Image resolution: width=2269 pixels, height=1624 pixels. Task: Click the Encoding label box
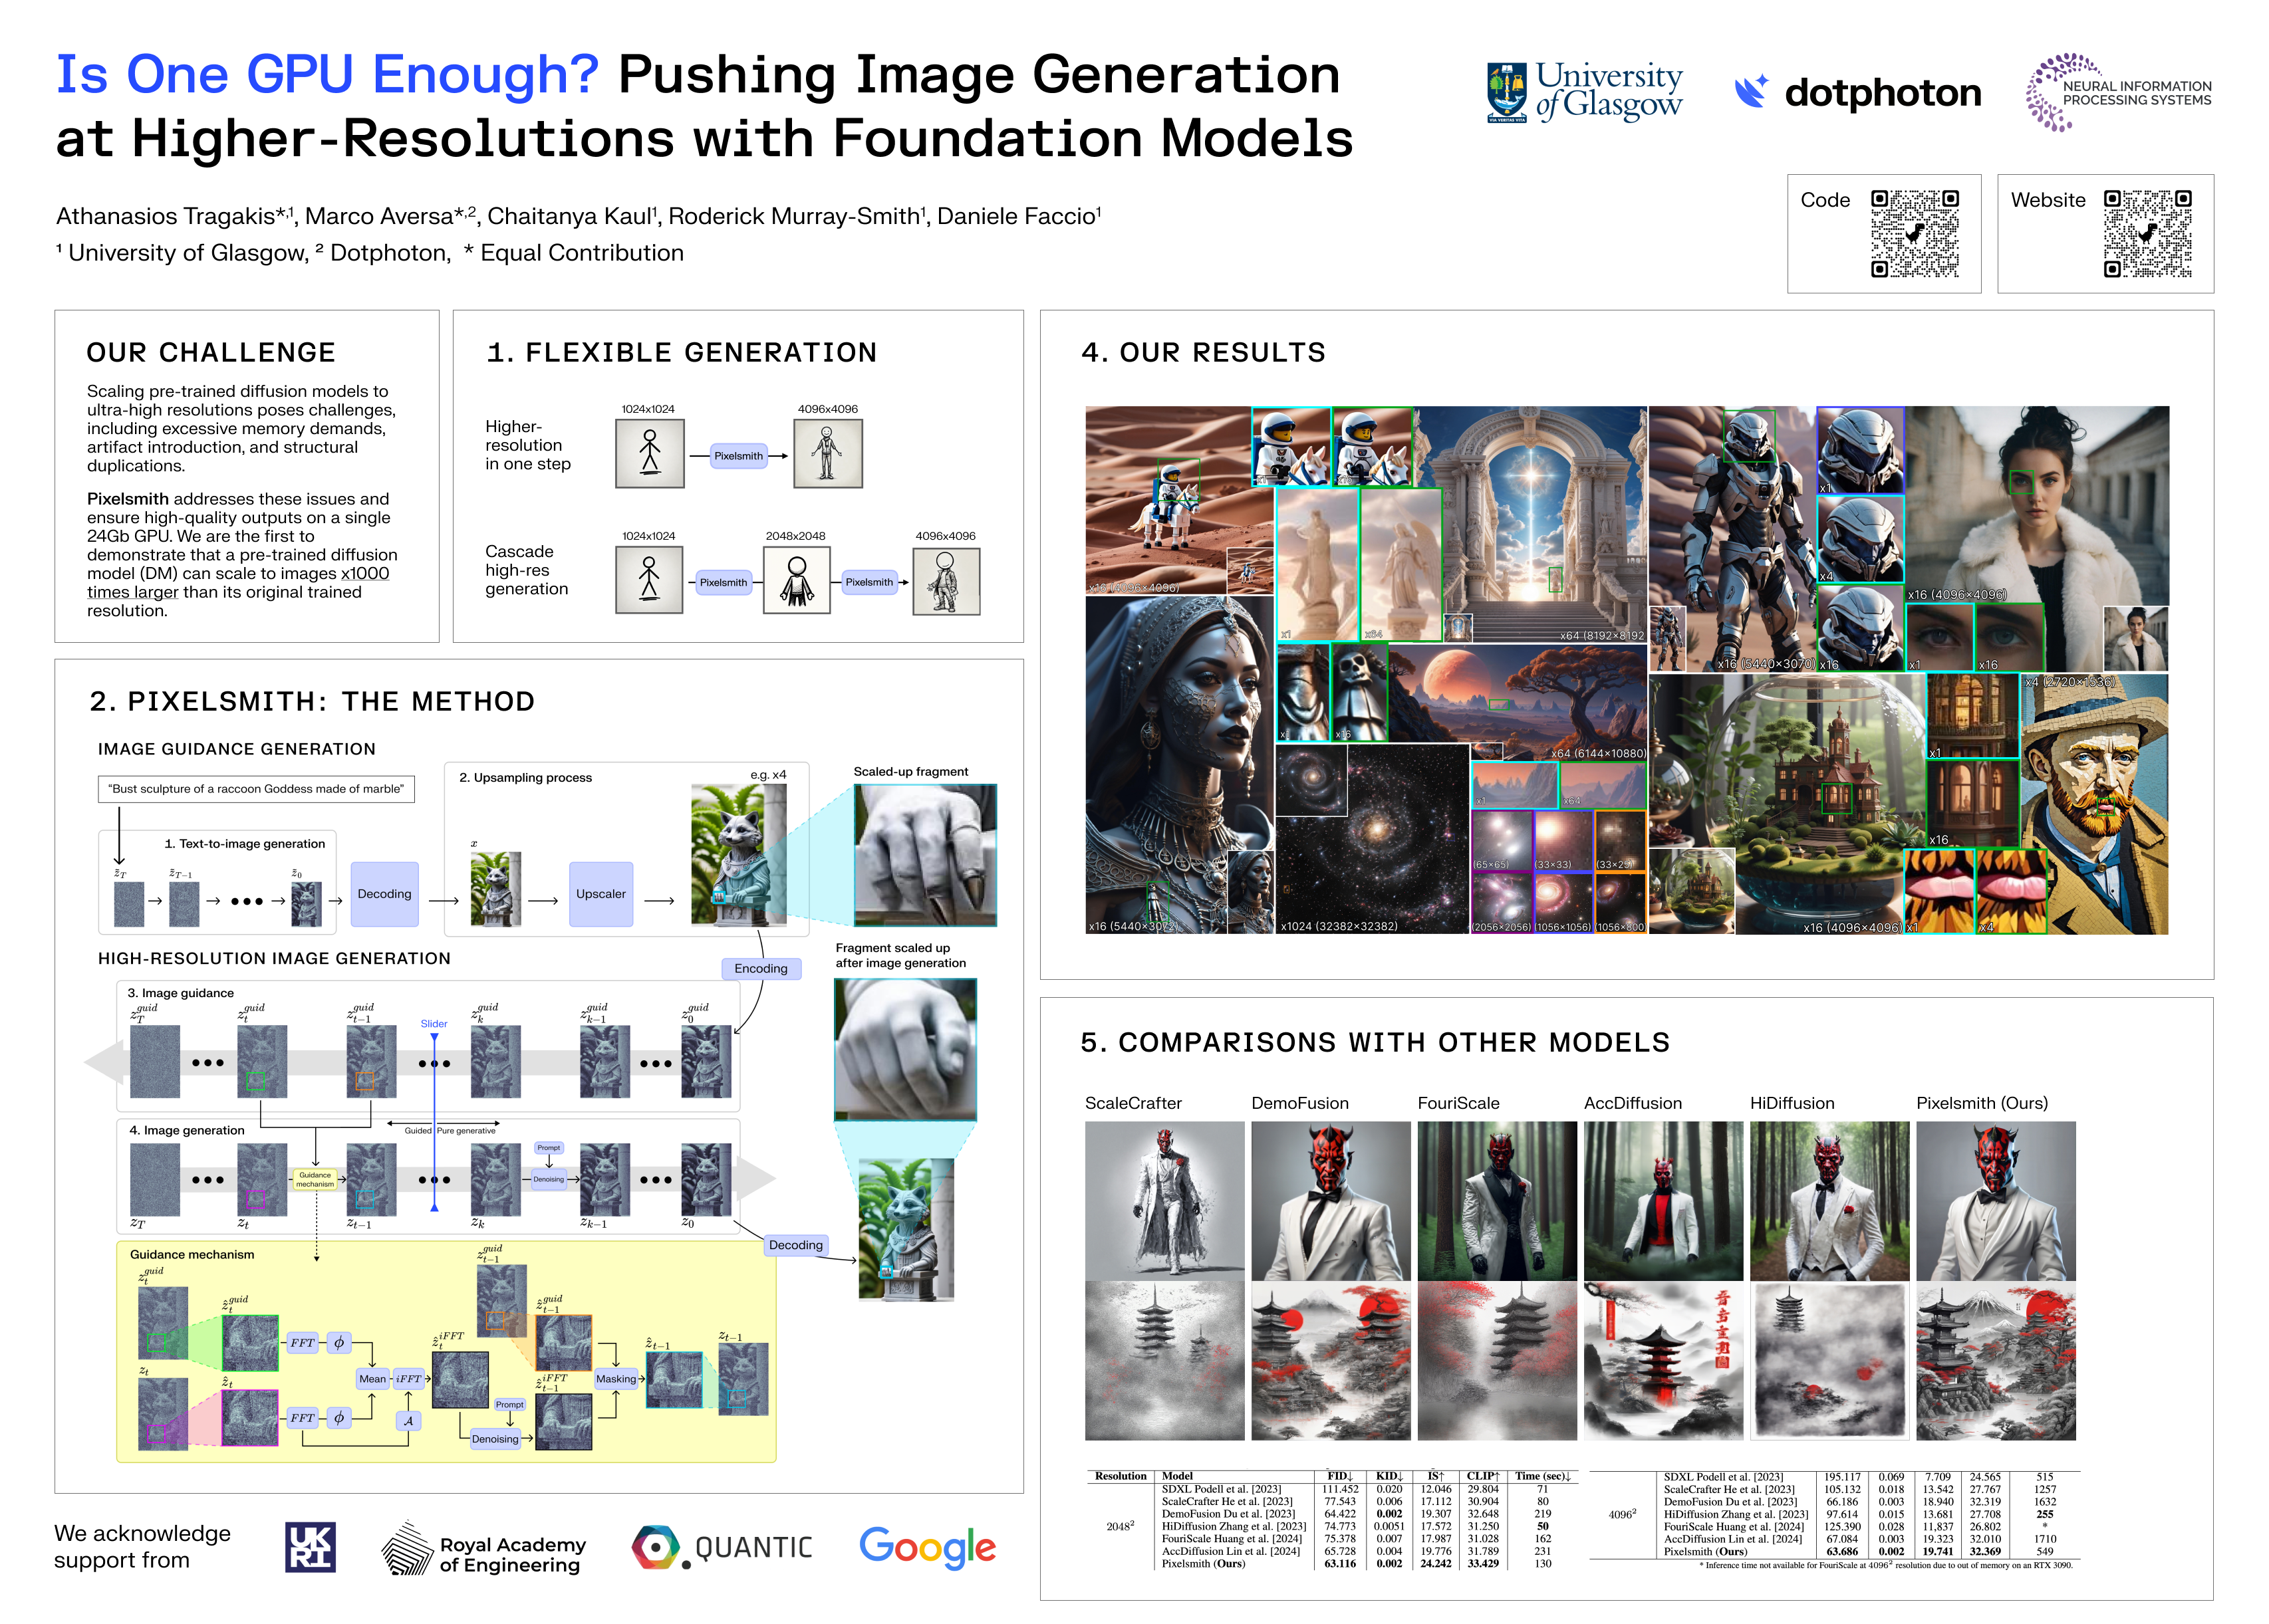[760, 968]
